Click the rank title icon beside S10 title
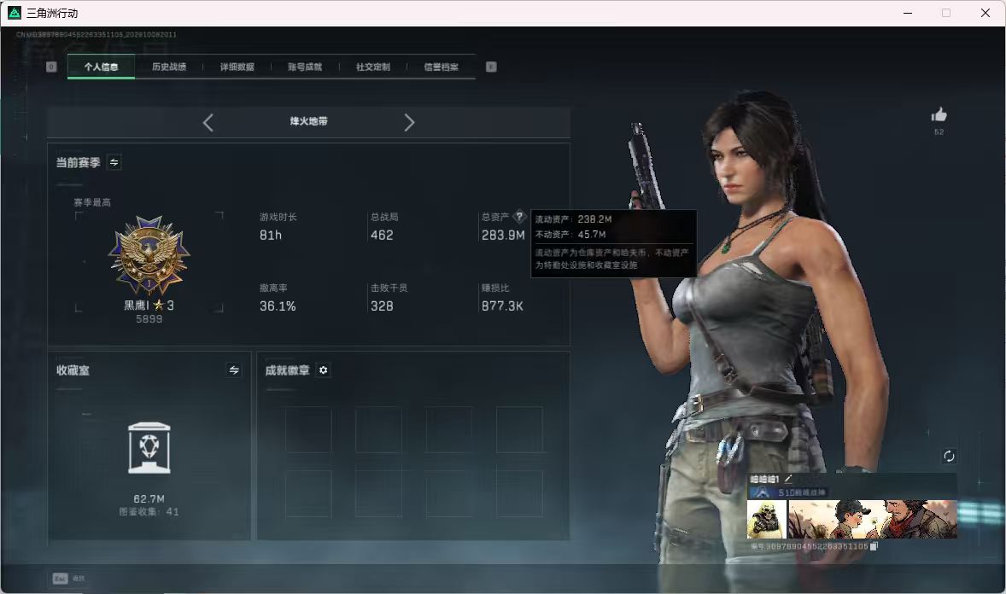1006x594 pixels. point(763,492)
